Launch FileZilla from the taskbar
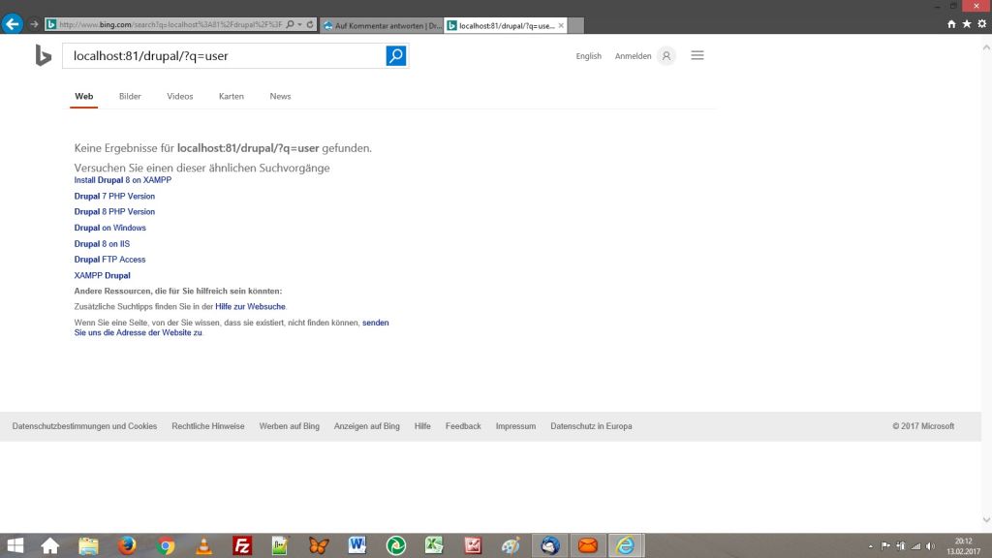This screenshot has width=992, height=558. click(x=242, y=545)
